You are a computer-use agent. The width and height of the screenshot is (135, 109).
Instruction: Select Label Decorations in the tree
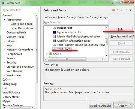click(x=22, y=28)
